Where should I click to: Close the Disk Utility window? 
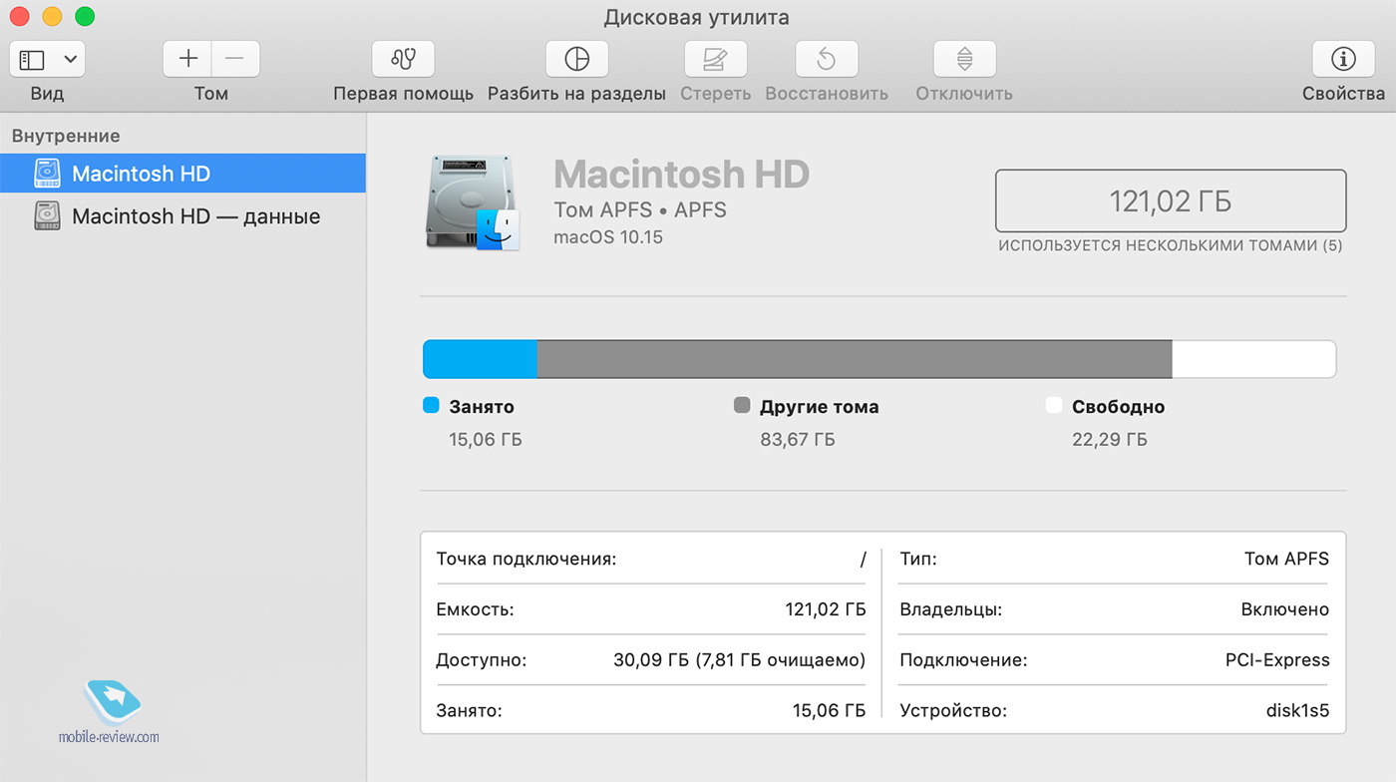[19, 17]
